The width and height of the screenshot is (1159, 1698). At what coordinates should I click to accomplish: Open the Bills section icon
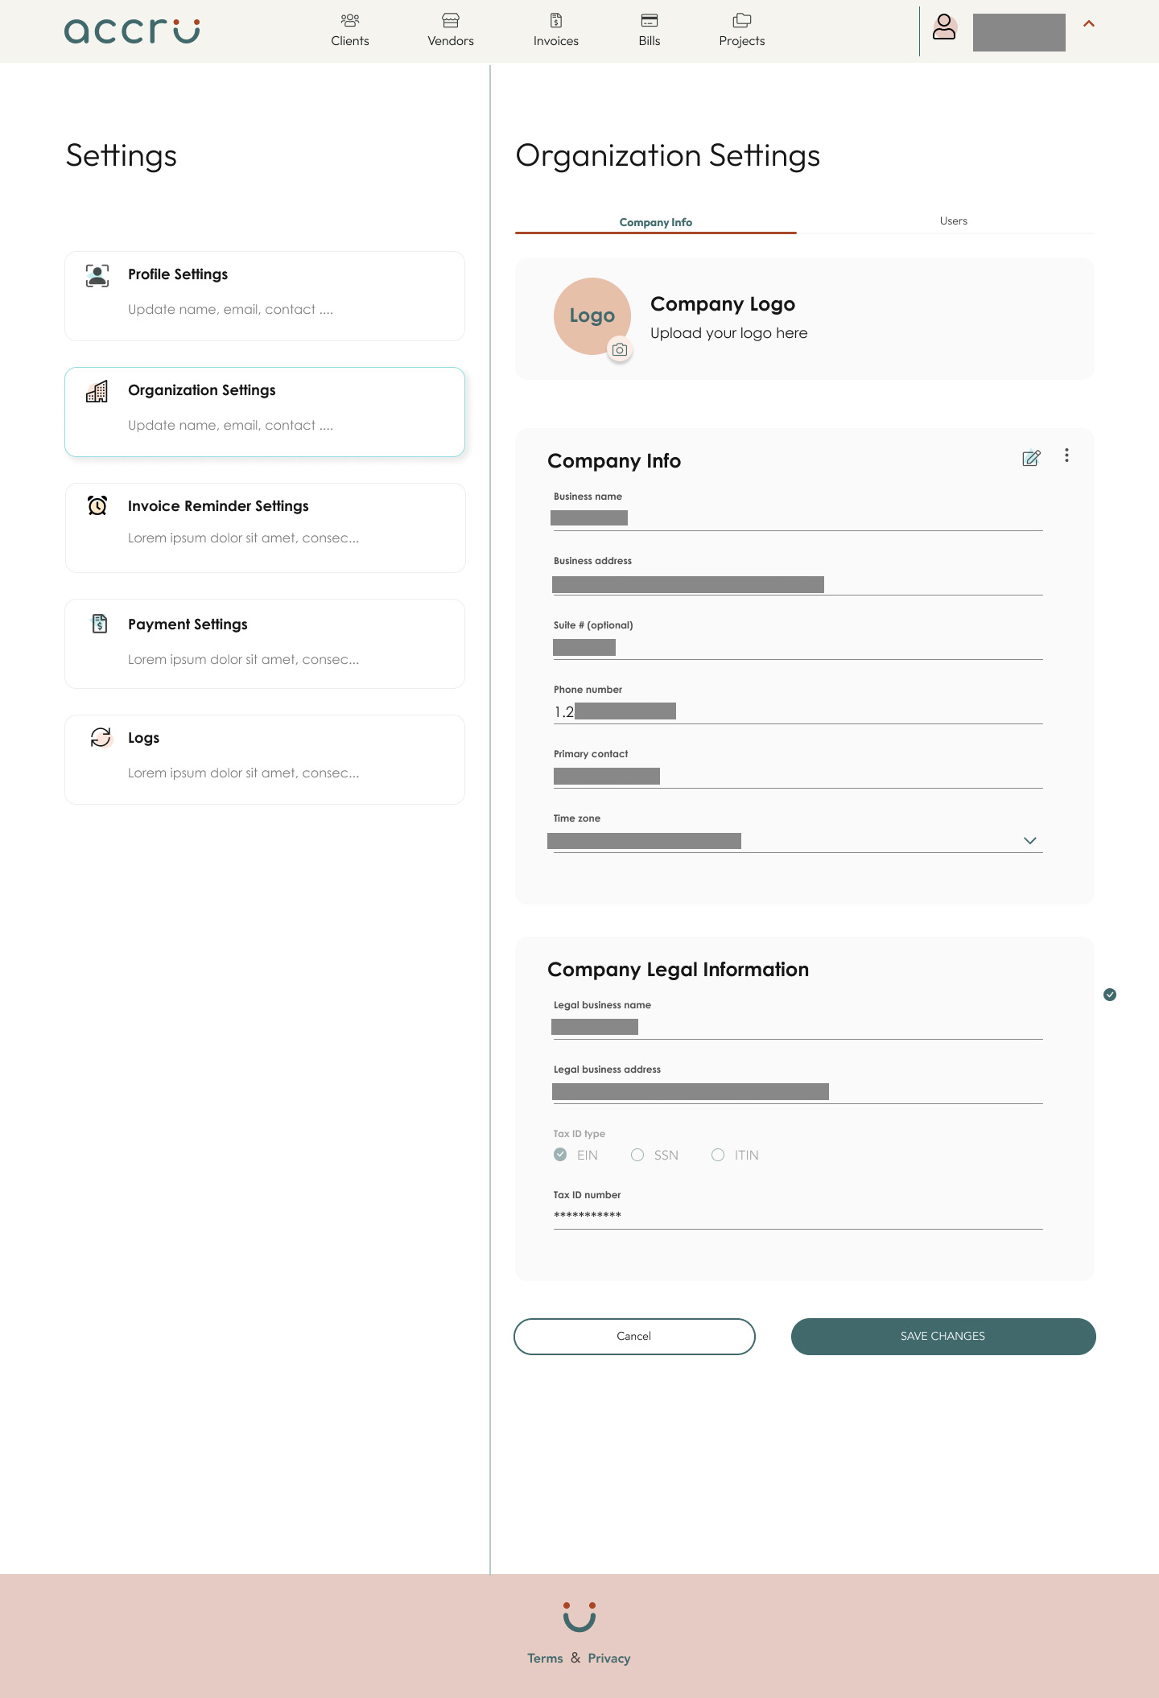tap(650, 21)
